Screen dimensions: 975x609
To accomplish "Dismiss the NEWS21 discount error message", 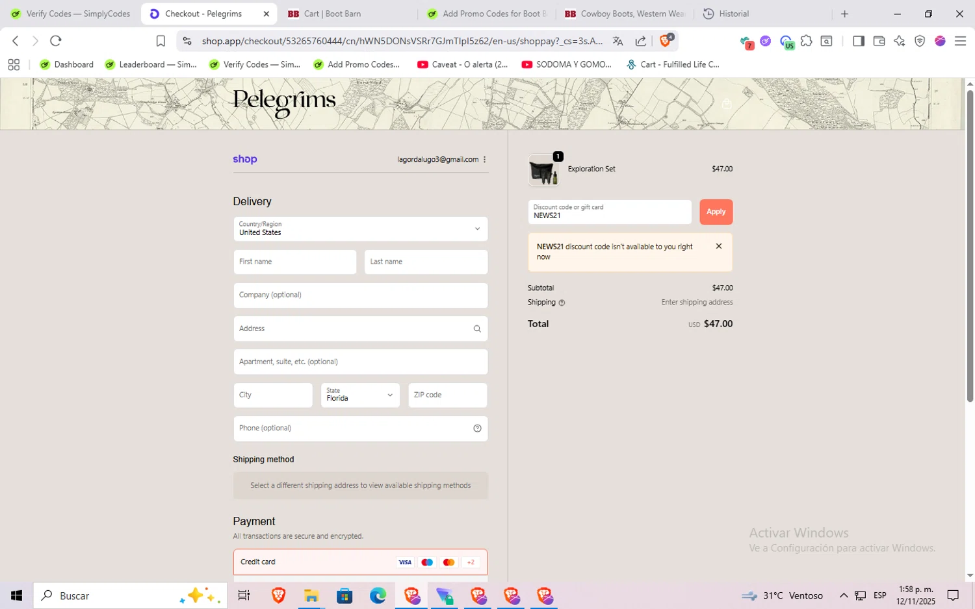I will click(x=718, y=246).
